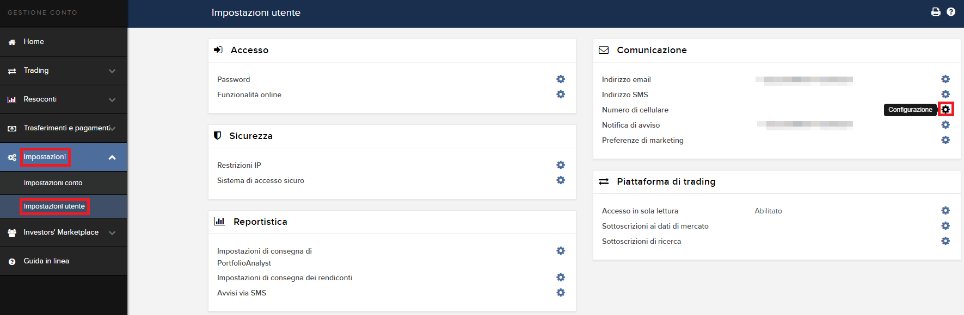This screenshot has height=315, width=964.
Task: Collapse the Impostazioni sidebar section
Action: point(64,157)
